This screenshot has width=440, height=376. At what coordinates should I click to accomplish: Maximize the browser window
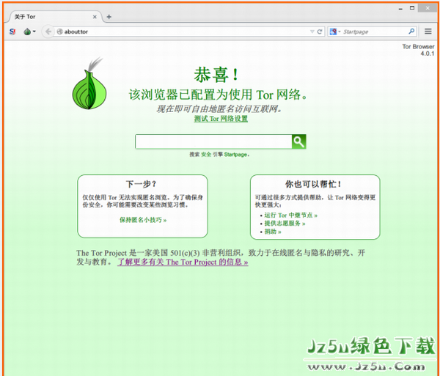coord(412,8)
